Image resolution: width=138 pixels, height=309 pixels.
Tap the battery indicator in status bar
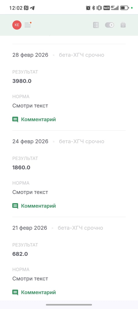click(x=125, y=8)
